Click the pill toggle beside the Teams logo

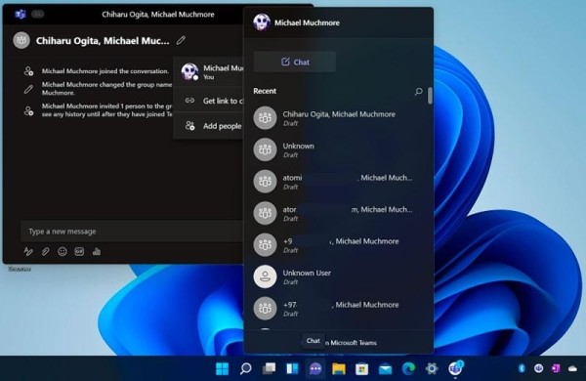(x=37, y=15)
